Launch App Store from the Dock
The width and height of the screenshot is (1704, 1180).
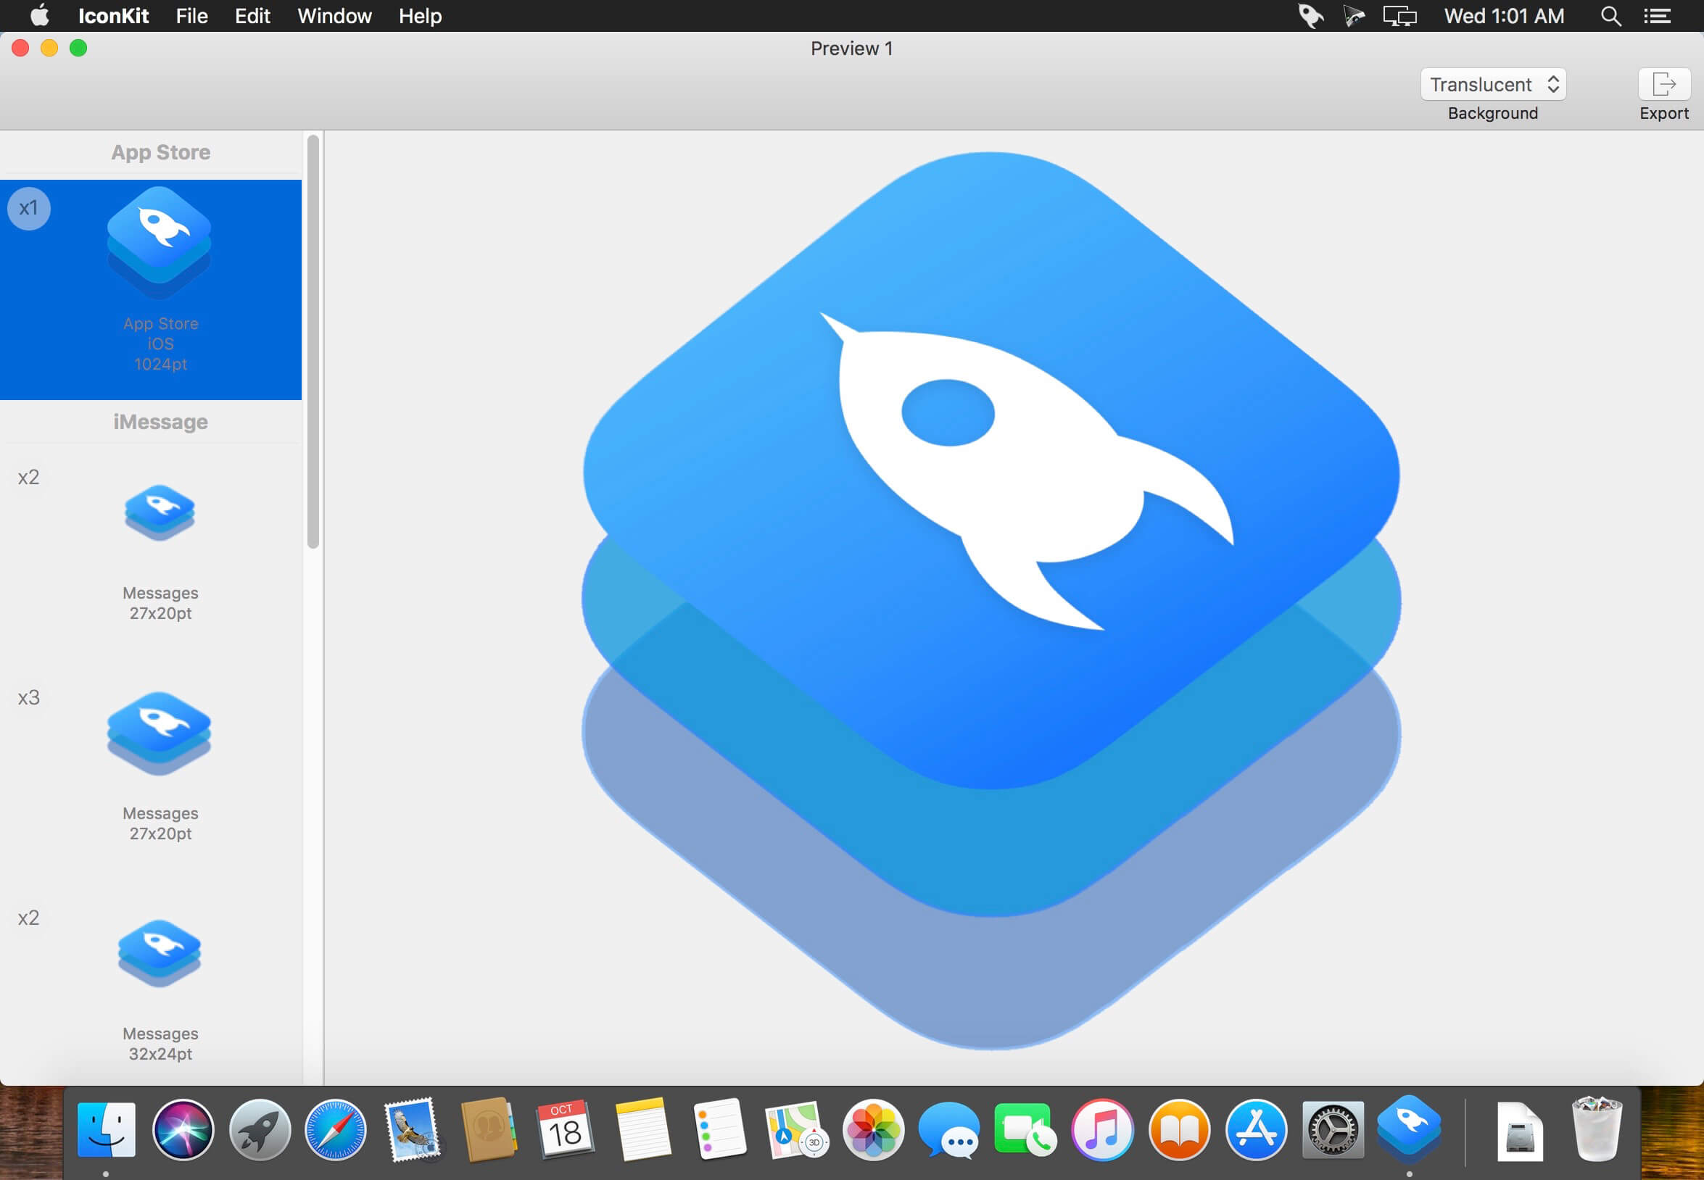tap(1256, 1130)
